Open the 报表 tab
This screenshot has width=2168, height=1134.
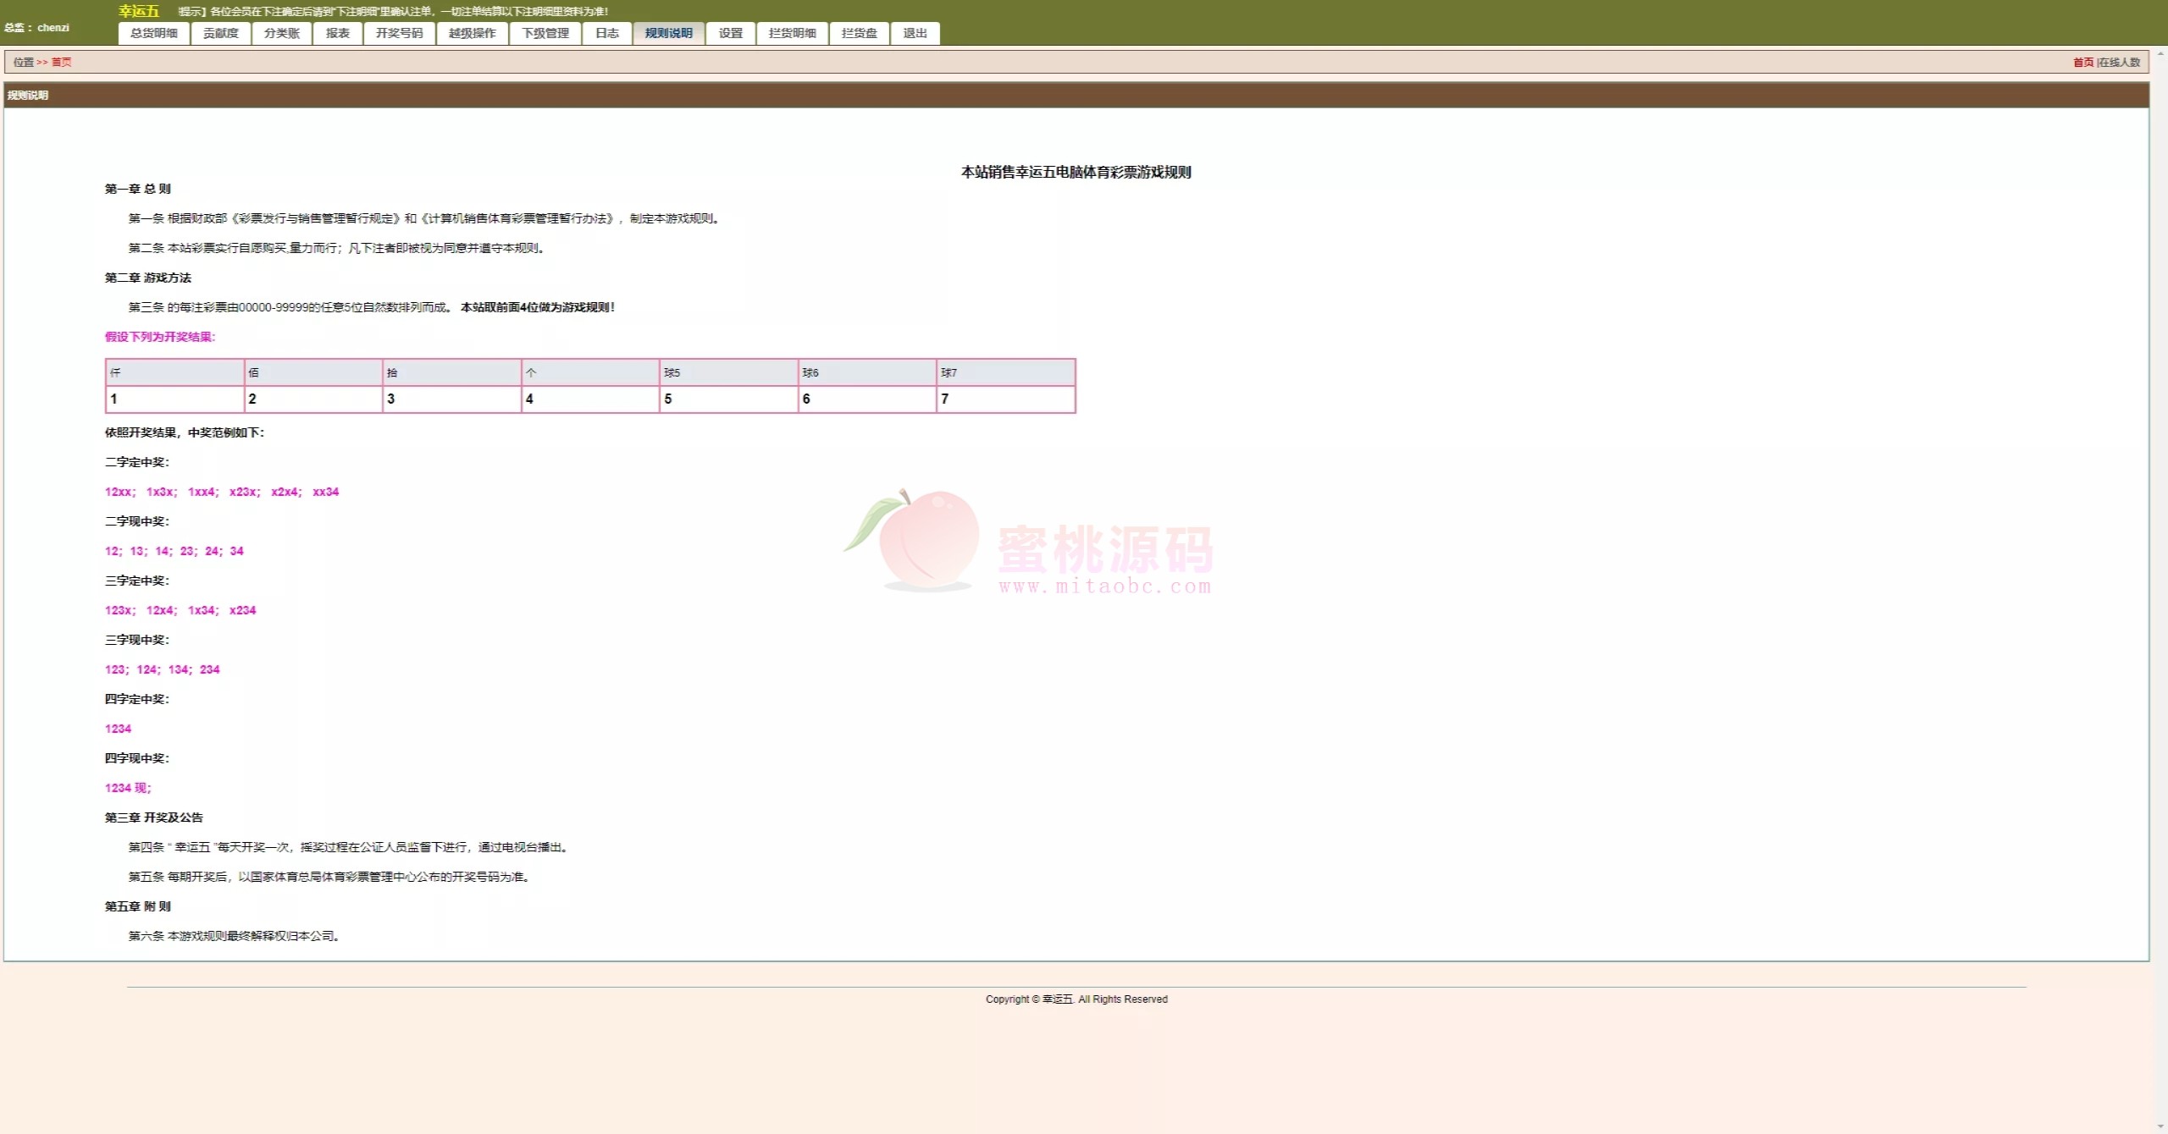pyautogui.click(x=338, y=33)
